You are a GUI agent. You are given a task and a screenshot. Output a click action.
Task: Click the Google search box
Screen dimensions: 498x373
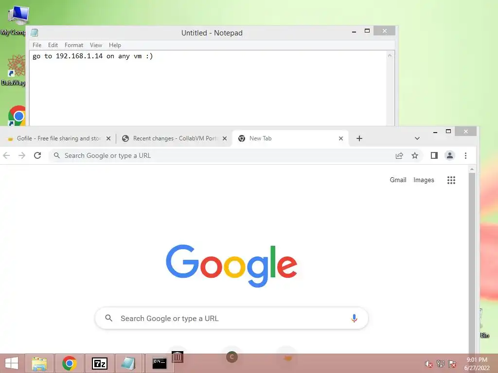[x=231, y=318]
